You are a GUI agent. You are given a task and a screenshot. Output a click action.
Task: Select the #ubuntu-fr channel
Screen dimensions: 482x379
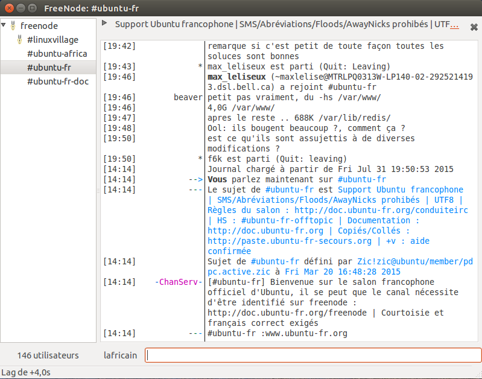pyautogui.click(x=49, y=68)
